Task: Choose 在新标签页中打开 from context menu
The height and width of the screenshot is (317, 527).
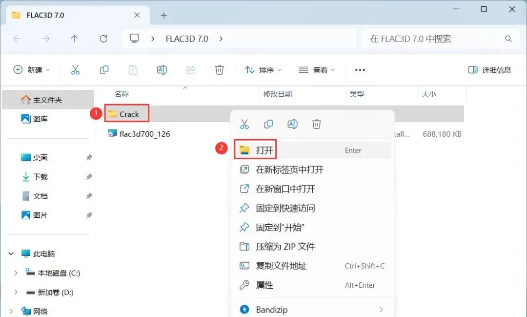Action: coord(313,169)
